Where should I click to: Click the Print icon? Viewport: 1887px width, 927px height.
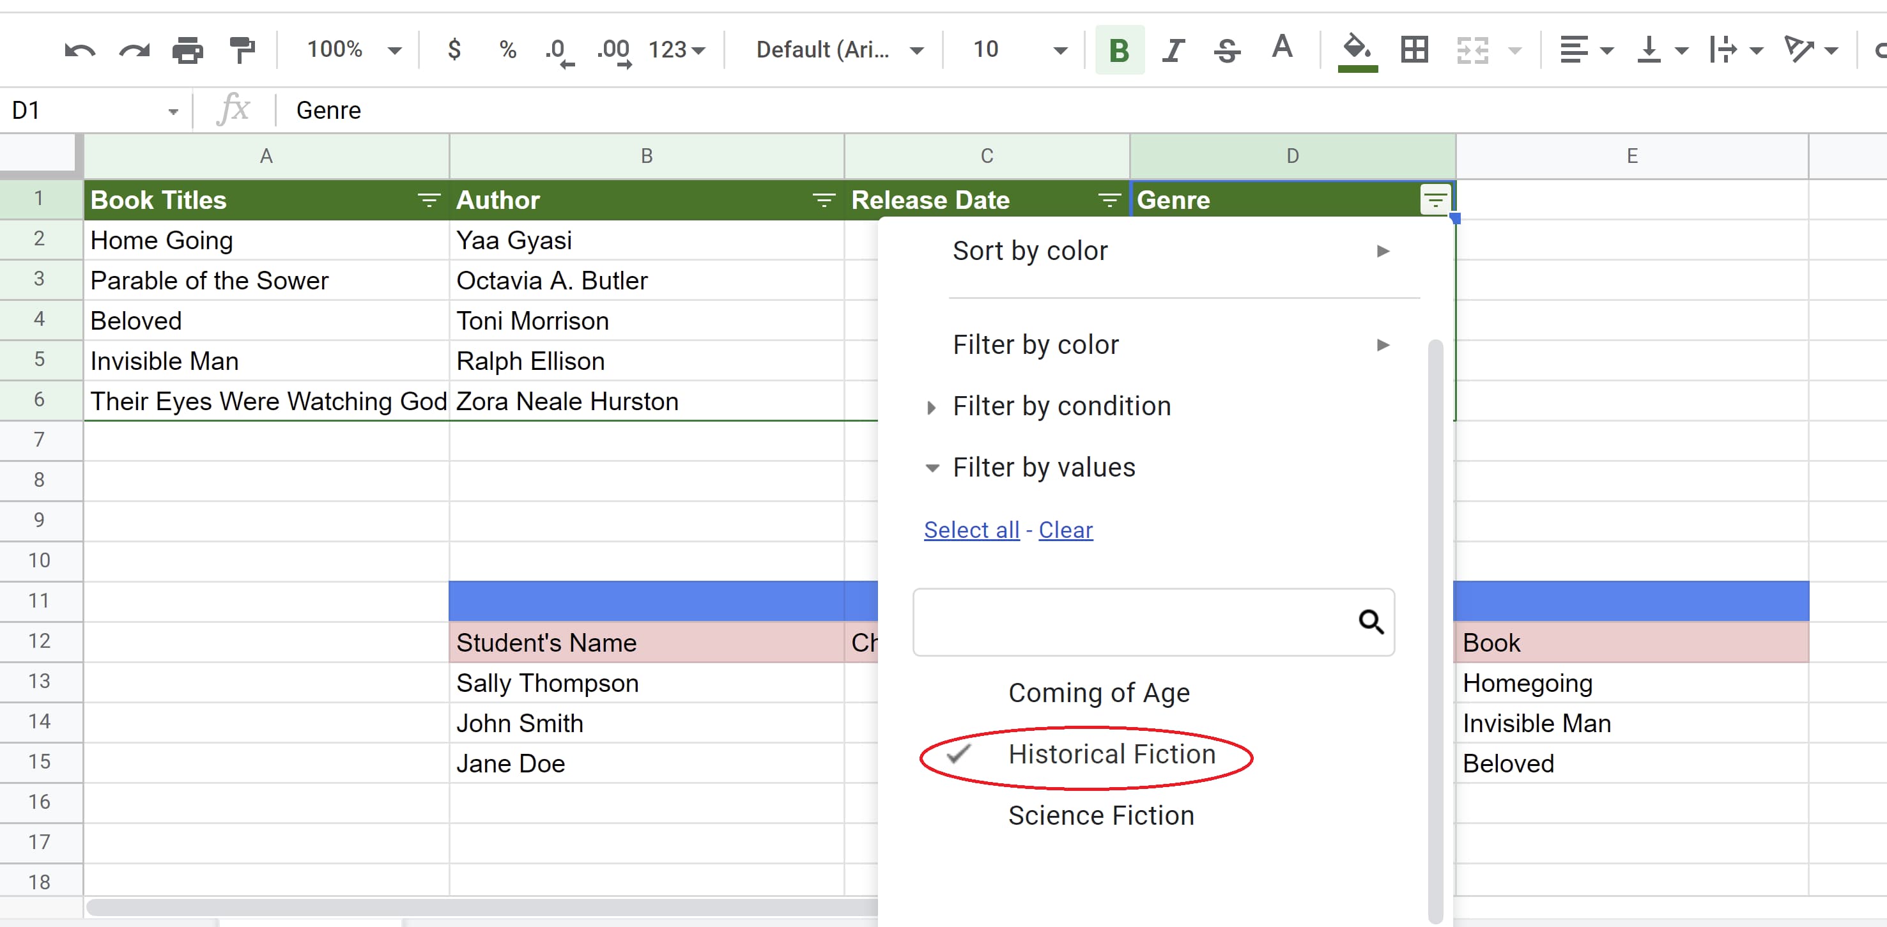tap(187, 50)
